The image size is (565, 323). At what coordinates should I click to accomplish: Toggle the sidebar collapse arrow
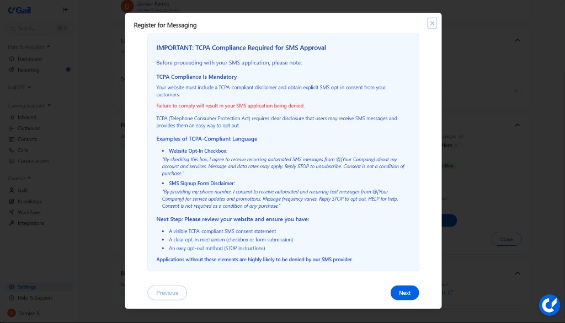(65, 9)
